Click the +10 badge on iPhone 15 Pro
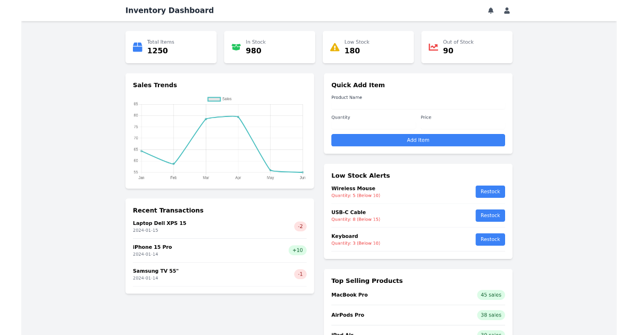Image resolution: width=638 pixels, height=335 pixels. (298, 250)
